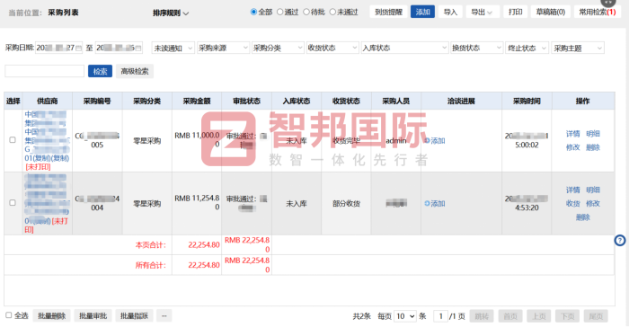Focus the page number input box
The width and height of the screenshot is (629, 327).
(x=440, y=316)
